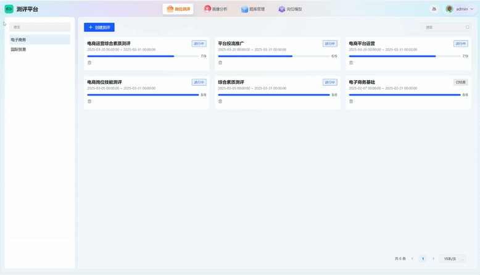Switch to the 画像分析 tab
The height and width of the screenshot is (275, 480).
pos(216,9)
